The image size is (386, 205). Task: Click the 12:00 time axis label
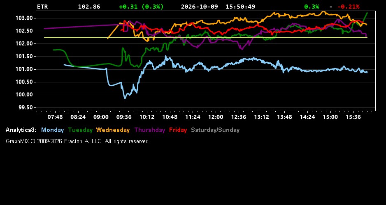216,117
